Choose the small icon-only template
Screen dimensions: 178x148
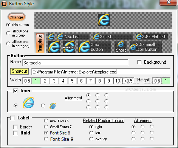51,37
